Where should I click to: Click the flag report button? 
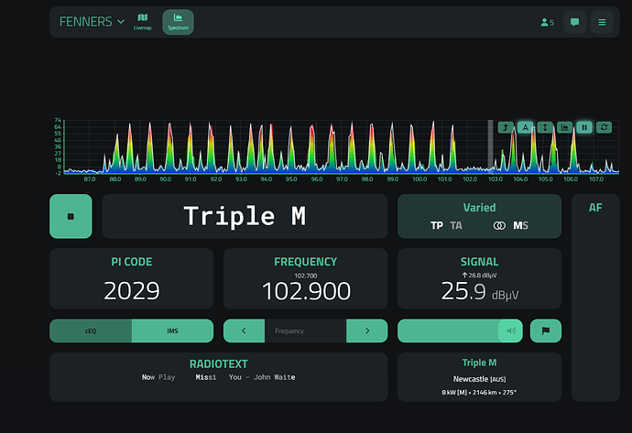[x=546, y=330]
